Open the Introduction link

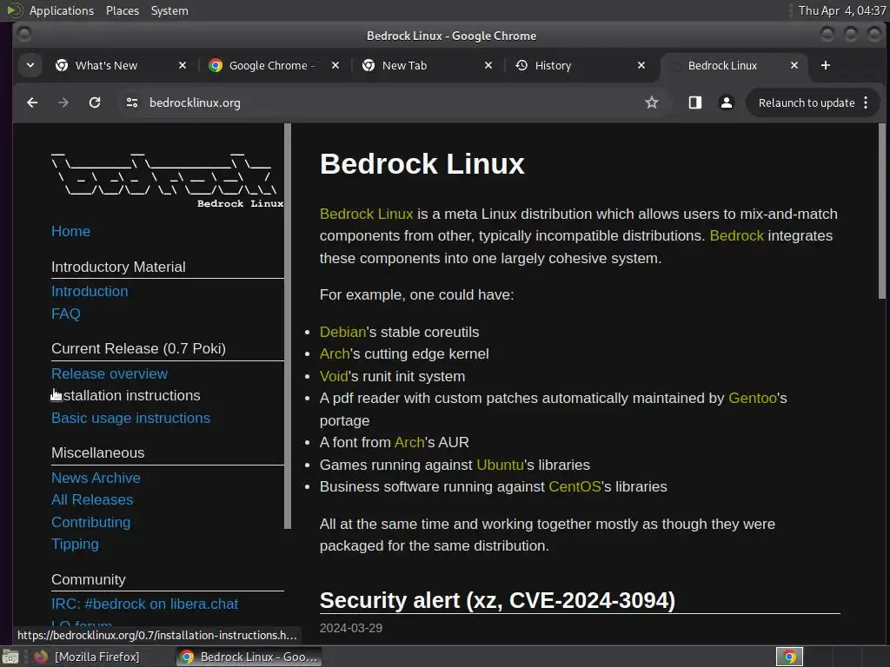point(90,291)
